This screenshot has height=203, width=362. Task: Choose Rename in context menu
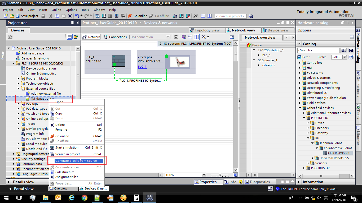coord(76,130)
